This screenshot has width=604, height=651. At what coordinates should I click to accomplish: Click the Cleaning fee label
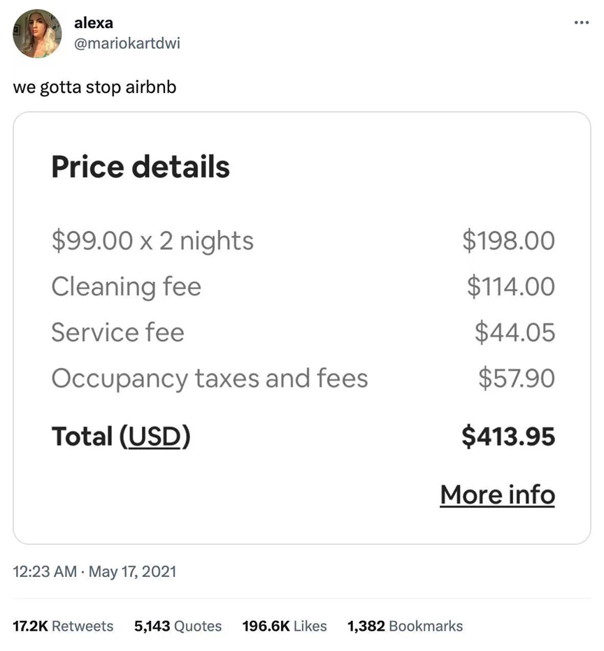(126, 286)
